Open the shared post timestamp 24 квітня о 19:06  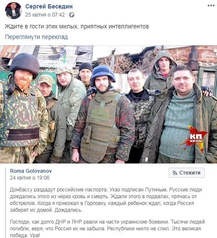30,178
